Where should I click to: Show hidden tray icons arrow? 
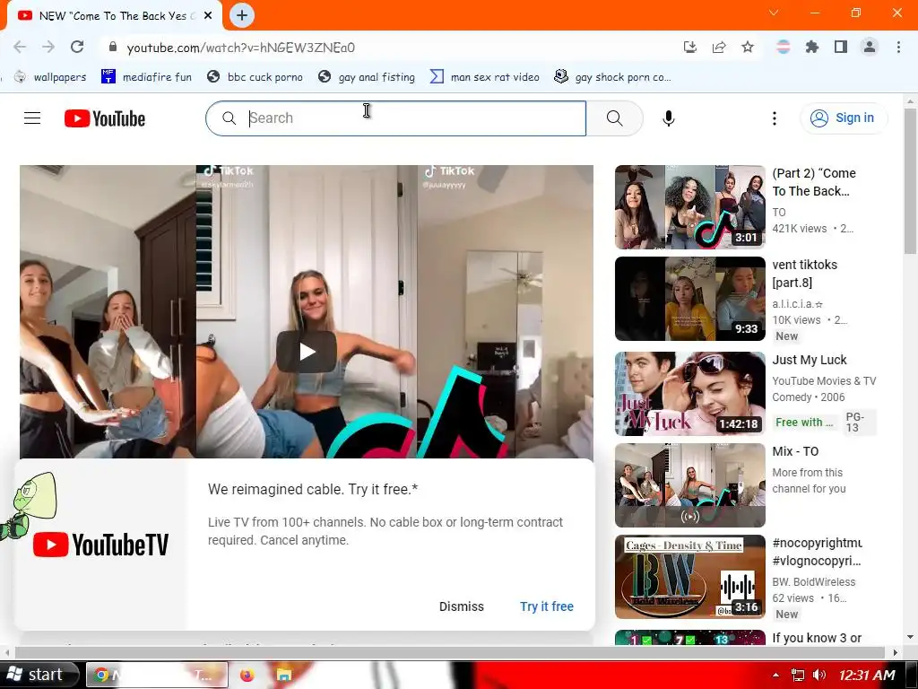point(775,676)
